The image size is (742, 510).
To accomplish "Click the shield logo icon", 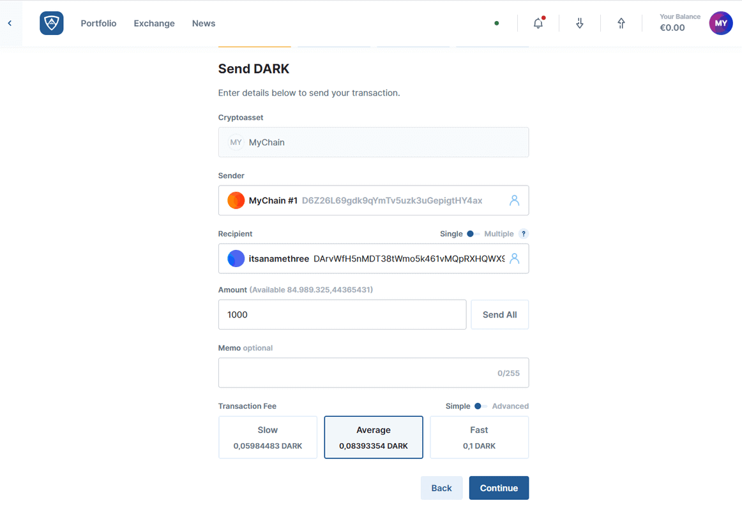I will 51,24.
